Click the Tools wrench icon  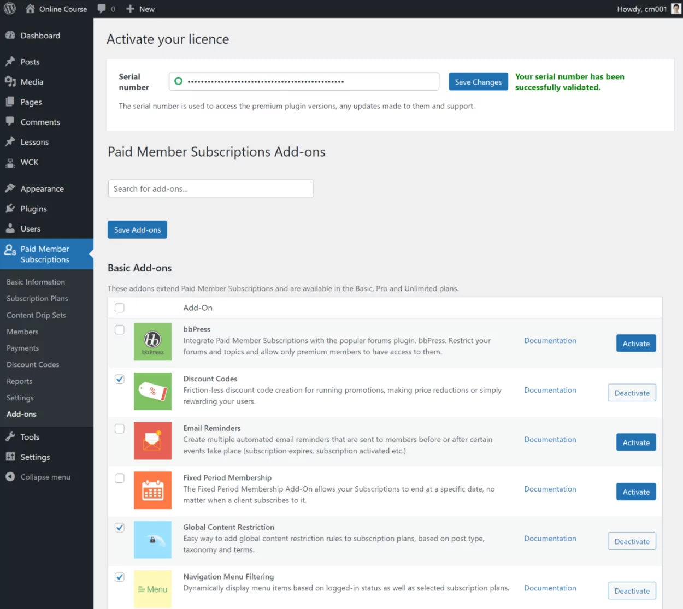10,436
